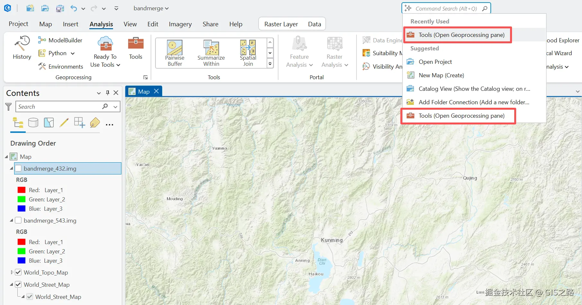Pin the Contents pane with auto-hide icon

(x=108, y=93)
